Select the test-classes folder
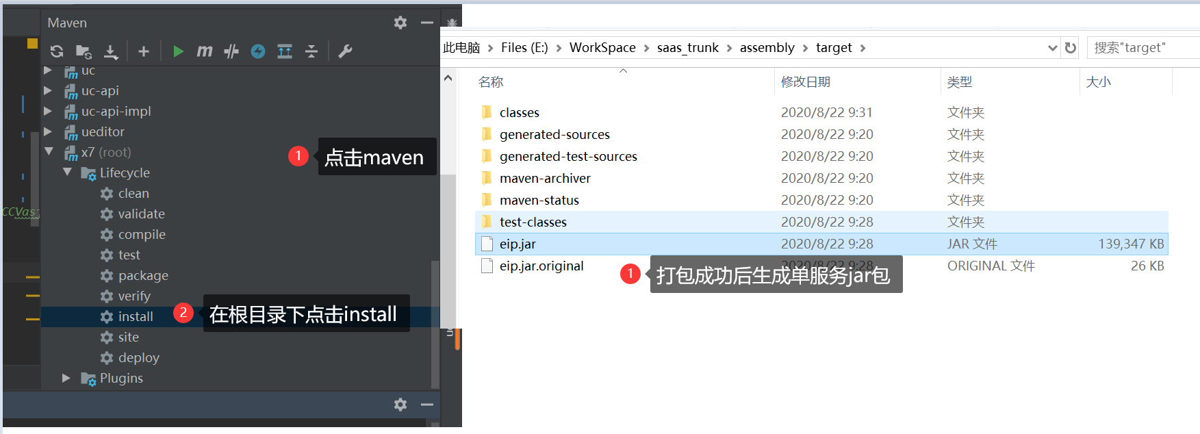 (x=821, y=222)
